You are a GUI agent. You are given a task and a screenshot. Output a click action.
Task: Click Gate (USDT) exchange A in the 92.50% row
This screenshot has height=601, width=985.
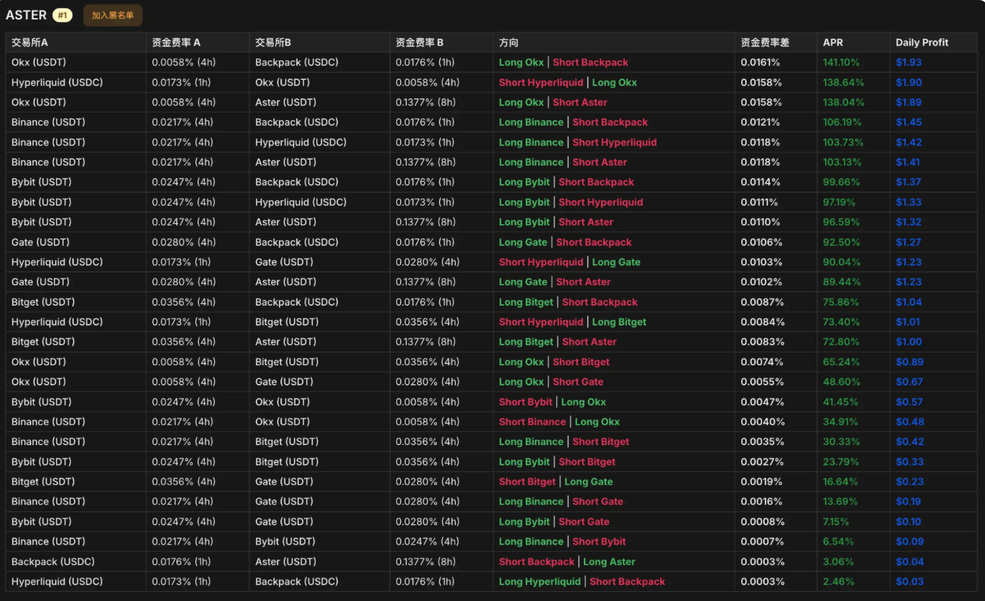(40, 242)
